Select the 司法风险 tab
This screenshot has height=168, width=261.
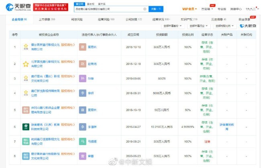coord(77,19)
